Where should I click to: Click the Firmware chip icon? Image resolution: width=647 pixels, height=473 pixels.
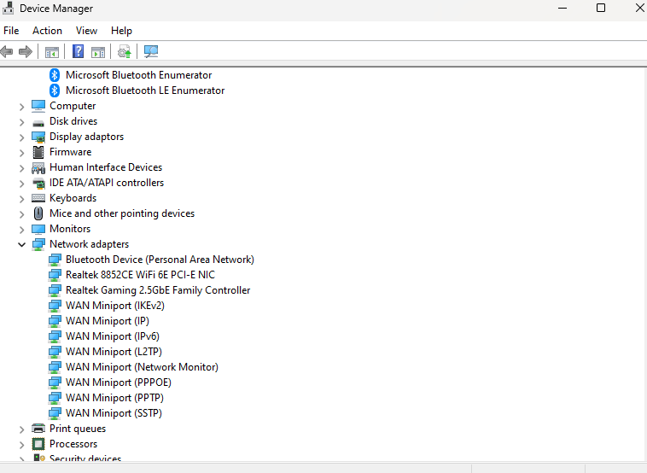(38, 152)
